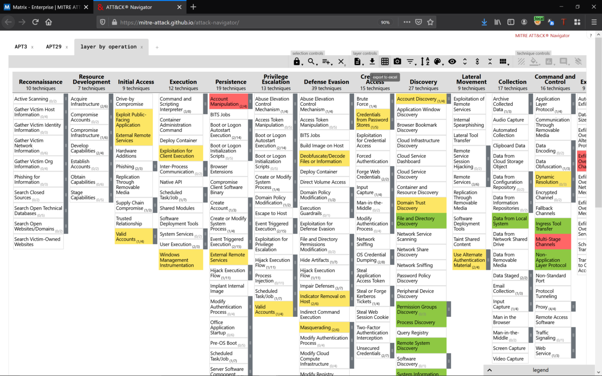Add a new layer tab with plus
This screenshot has width=602, height=376.
[157, 47]
